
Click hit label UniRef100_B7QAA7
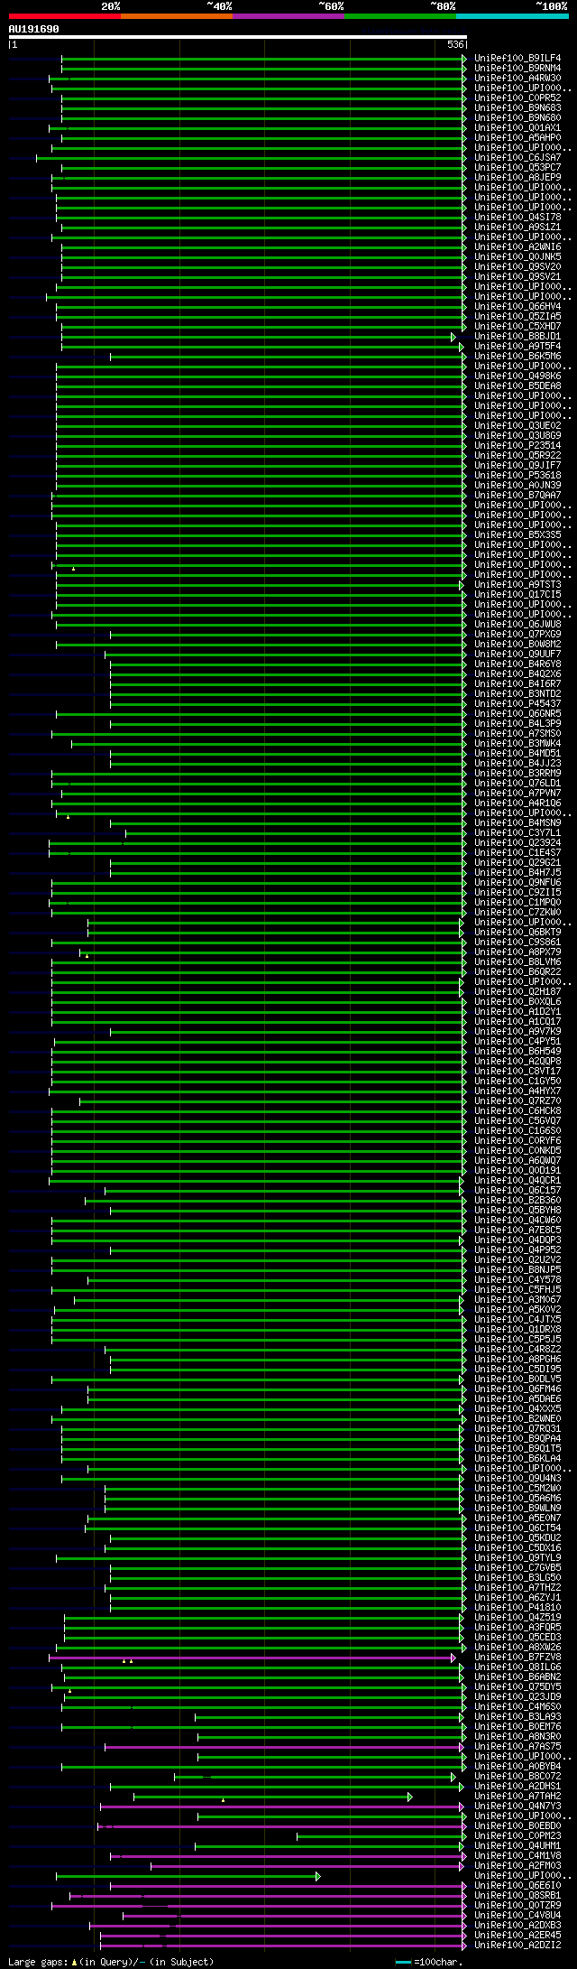pyautogui.click(x=517, y=495)
